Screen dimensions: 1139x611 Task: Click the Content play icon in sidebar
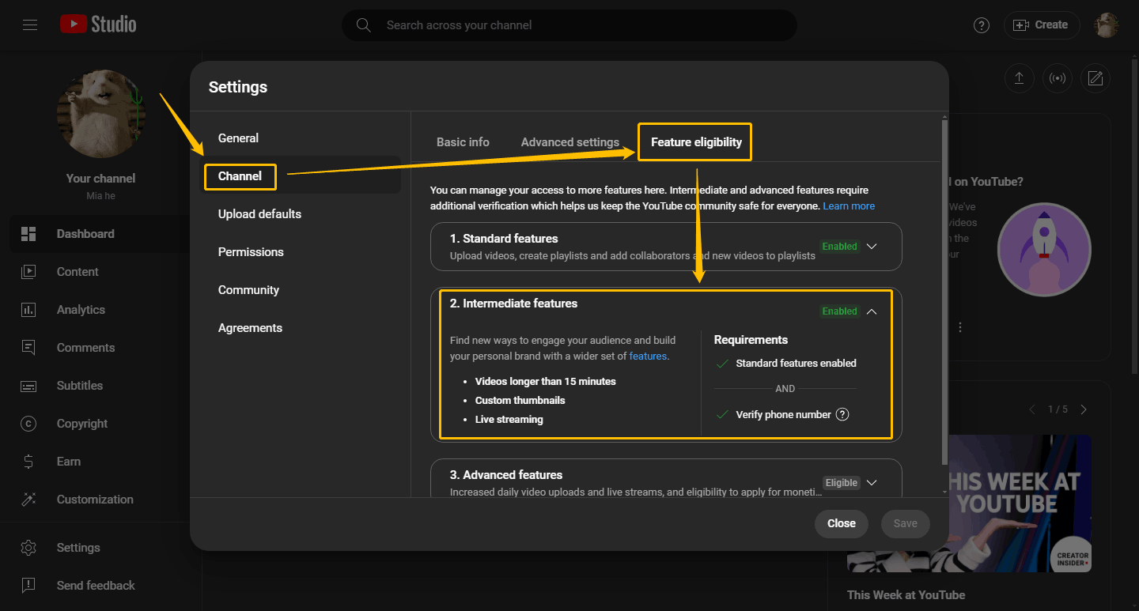point(28,272)
